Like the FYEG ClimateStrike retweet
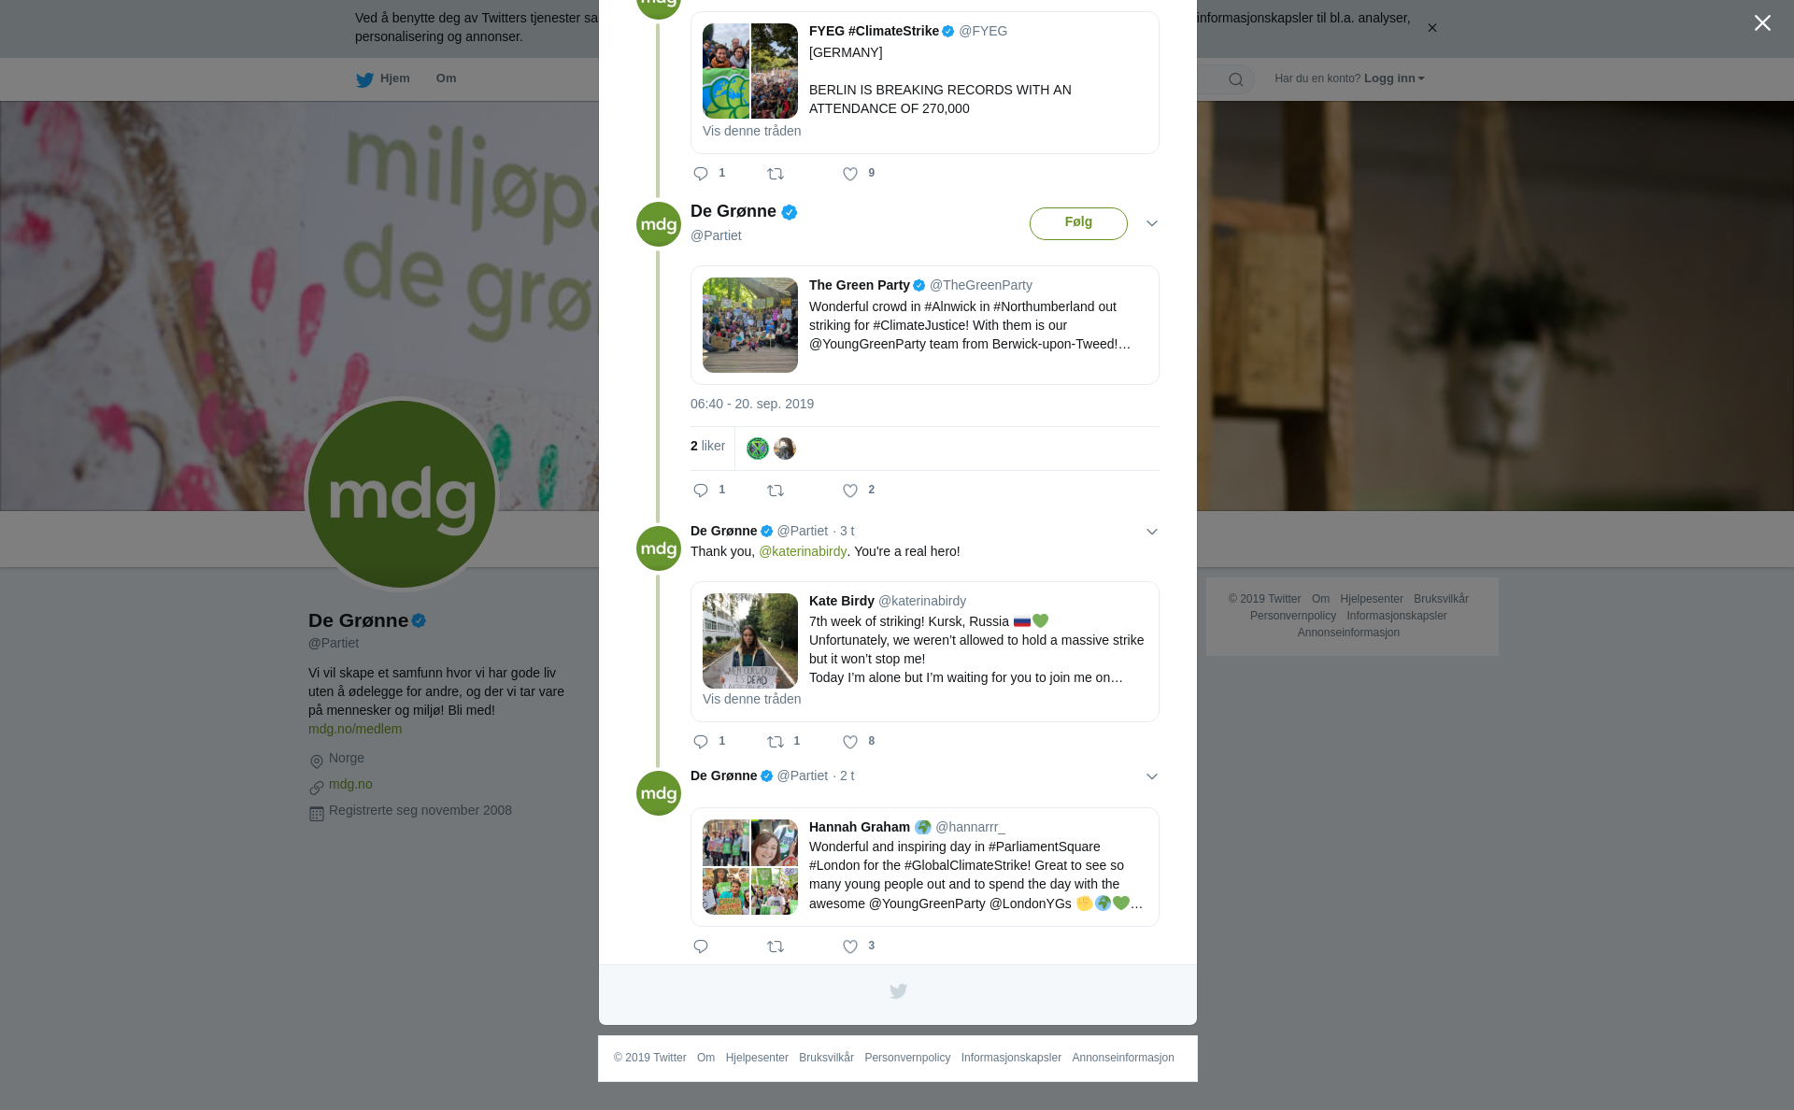Screen dimensions: 1794x1110 coord(850,174)
